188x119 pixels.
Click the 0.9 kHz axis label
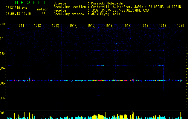[2, 68]
